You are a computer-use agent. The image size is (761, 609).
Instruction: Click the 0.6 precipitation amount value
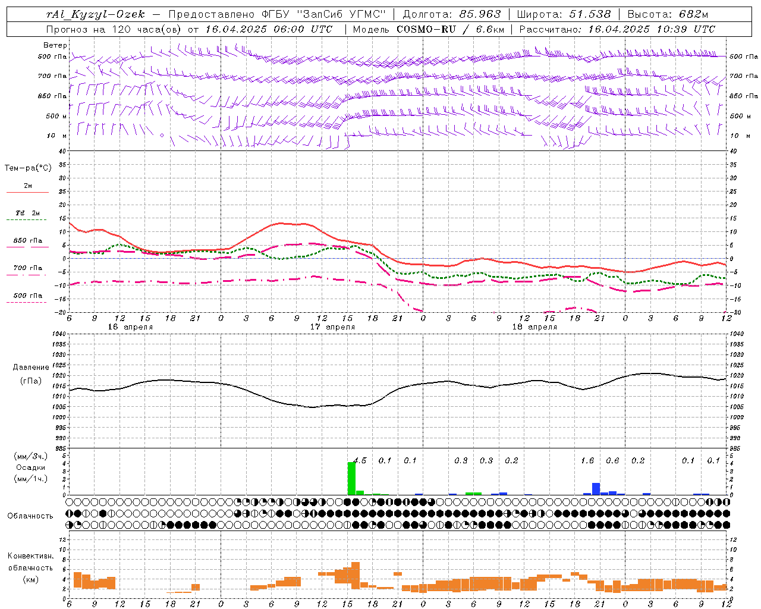[x=612, y=460]
